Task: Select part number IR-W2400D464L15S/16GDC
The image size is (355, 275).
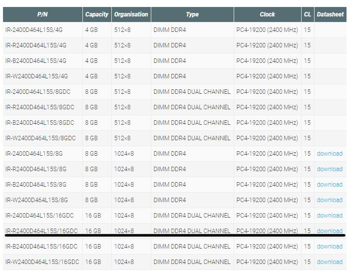Action: pyautogui.click(x=42, y=262)
